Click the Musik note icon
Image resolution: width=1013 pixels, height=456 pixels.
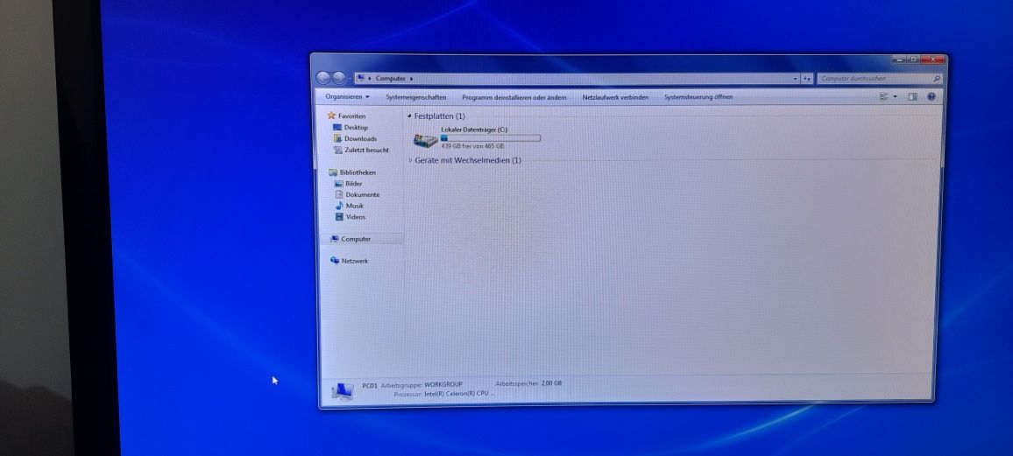(x=339, y=206)
